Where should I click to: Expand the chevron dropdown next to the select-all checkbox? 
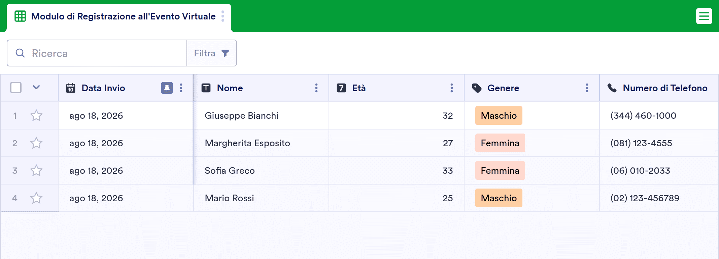click(36, 88)
